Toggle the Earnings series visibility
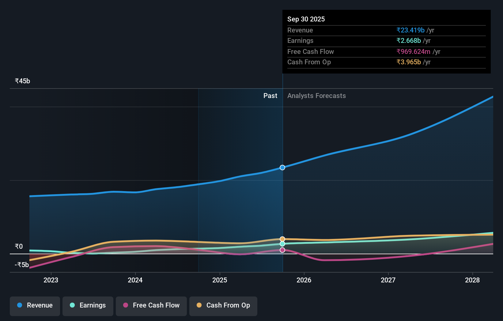This screenshot has height=321, width=503. (x=88, y=306)
